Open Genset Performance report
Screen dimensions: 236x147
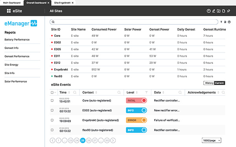click(17, 56)
